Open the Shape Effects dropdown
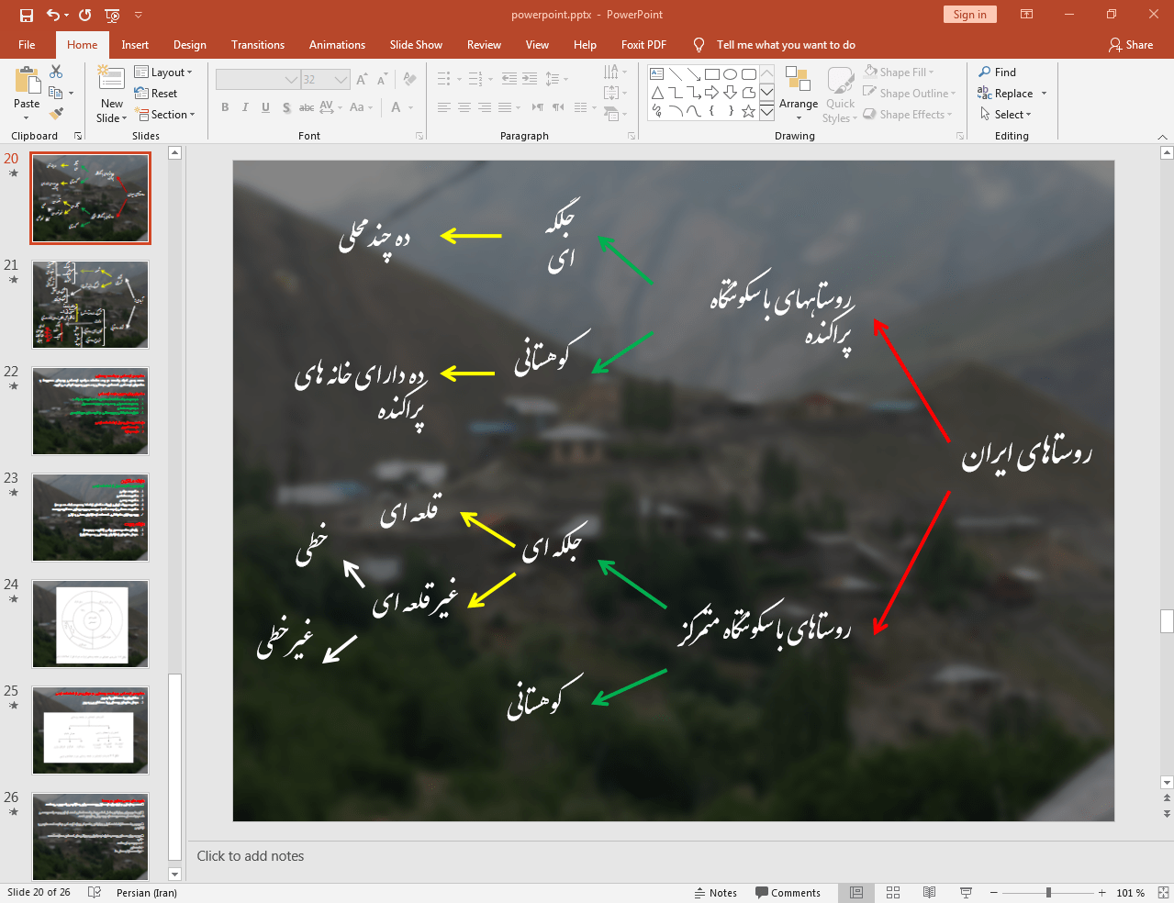This screenshot has height=903, width=1174. (x=908, y=114)
